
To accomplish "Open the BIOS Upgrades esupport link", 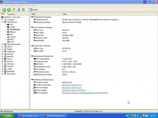I will [85, 93].
